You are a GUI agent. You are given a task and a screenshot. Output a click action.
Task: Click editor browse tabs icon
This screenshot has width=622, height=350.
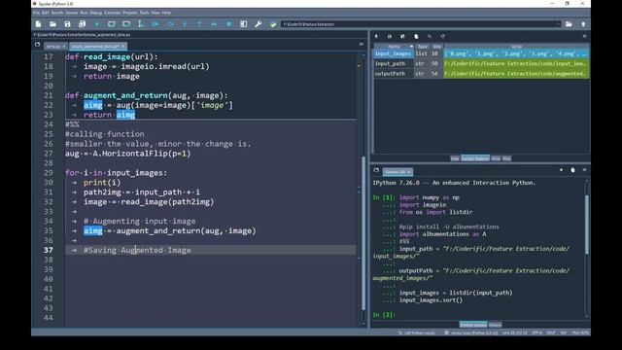(37, 45)
